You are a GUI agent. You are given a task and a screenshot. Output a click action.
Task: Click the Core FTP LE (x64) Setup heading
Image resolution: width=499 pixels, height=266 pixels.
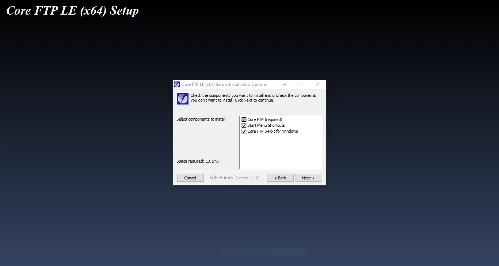pyautogui.click(x=72, y=11)
